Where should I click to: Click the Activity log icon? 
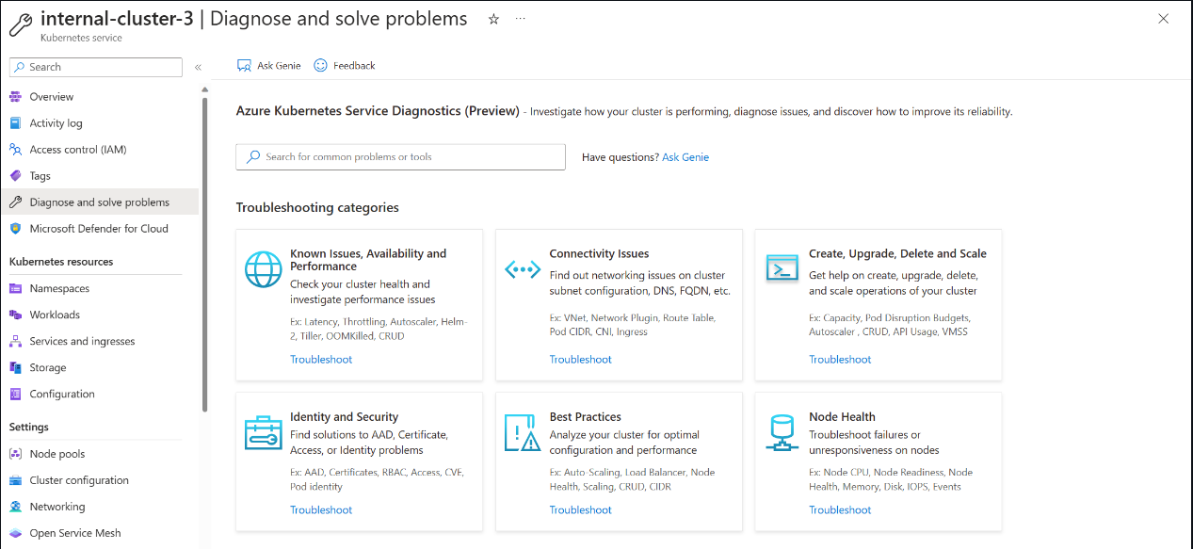(15, 123)
